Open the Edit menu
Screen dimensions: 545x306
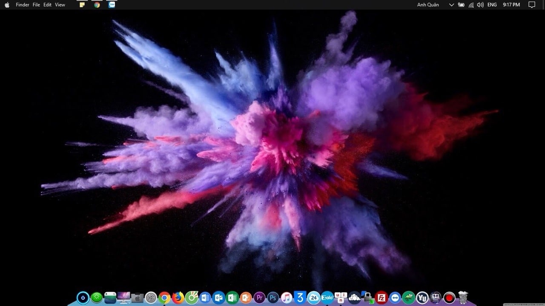[47, 5]
